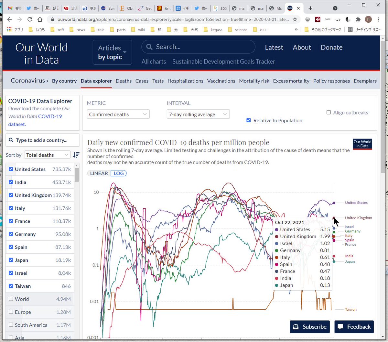388x342 pixels.
Task: Toggle the sort order icon
Action: 76,155
